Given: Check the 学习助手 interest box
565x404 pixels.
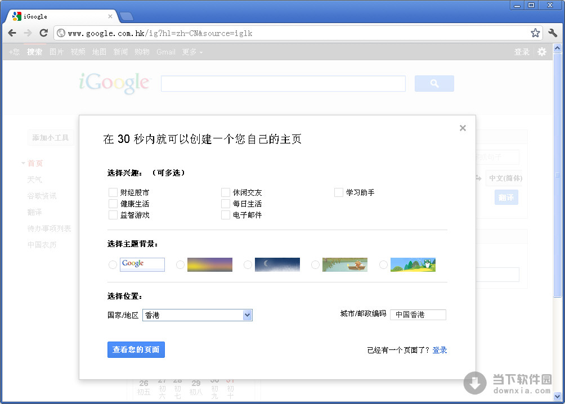Looking at the screenshot, I should (x=338, y=192).
